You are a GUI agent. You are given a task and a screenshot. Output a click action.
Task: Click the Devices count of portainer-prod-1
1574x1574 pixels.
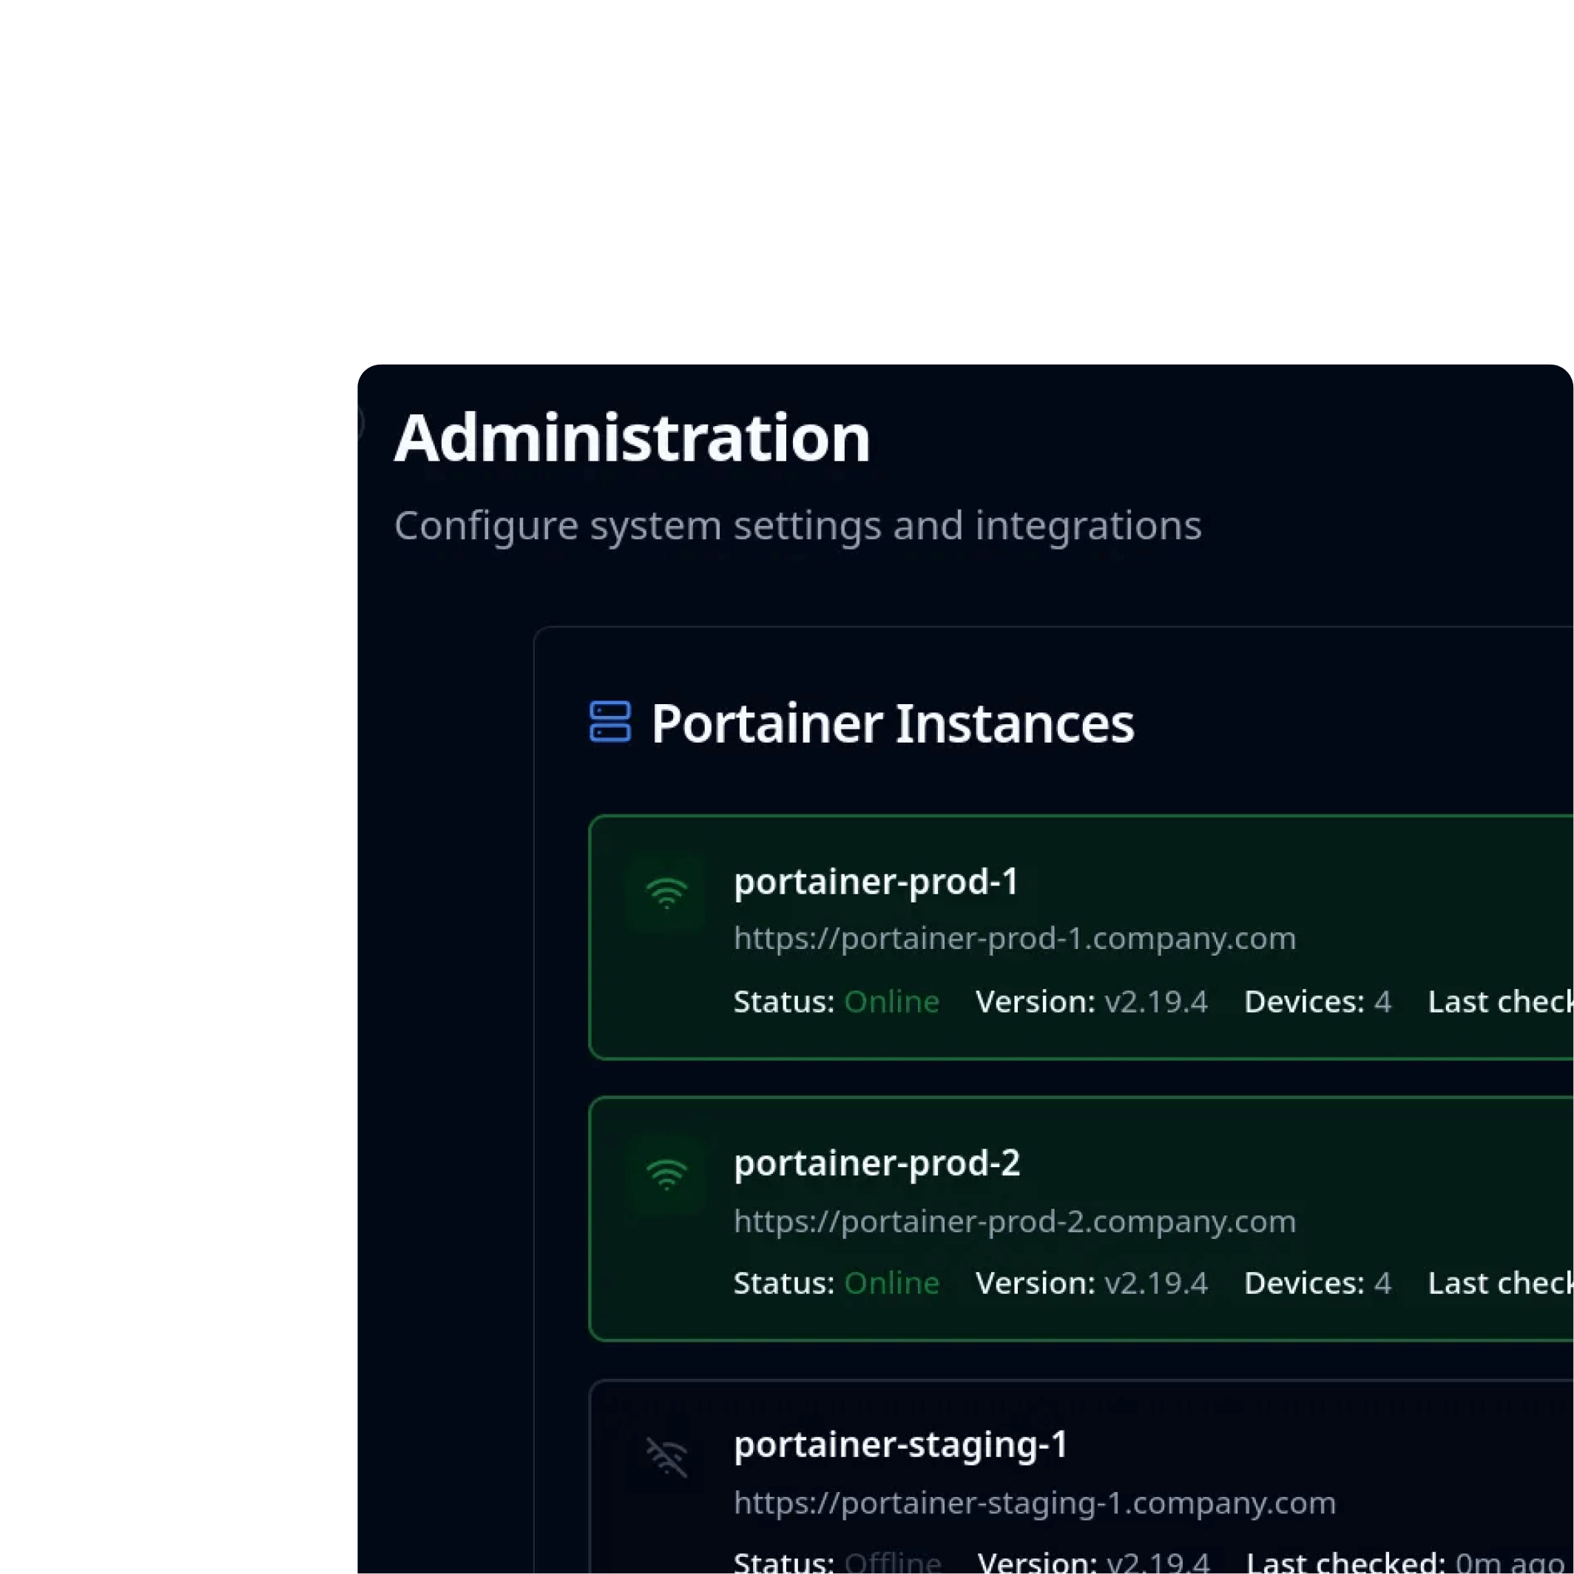(x=1382, y=1002)
